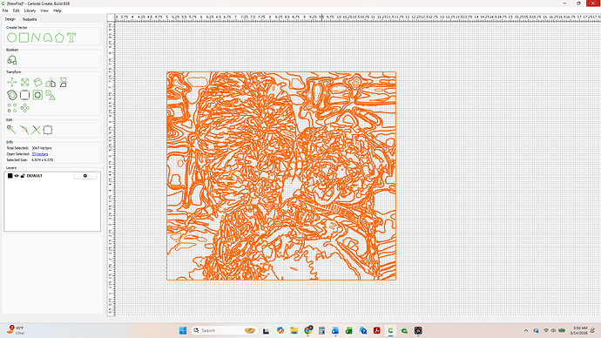This screenshot has width=601, height=338.
Task: Open the Inlay/Inset square tool
Action: [37, 95]
